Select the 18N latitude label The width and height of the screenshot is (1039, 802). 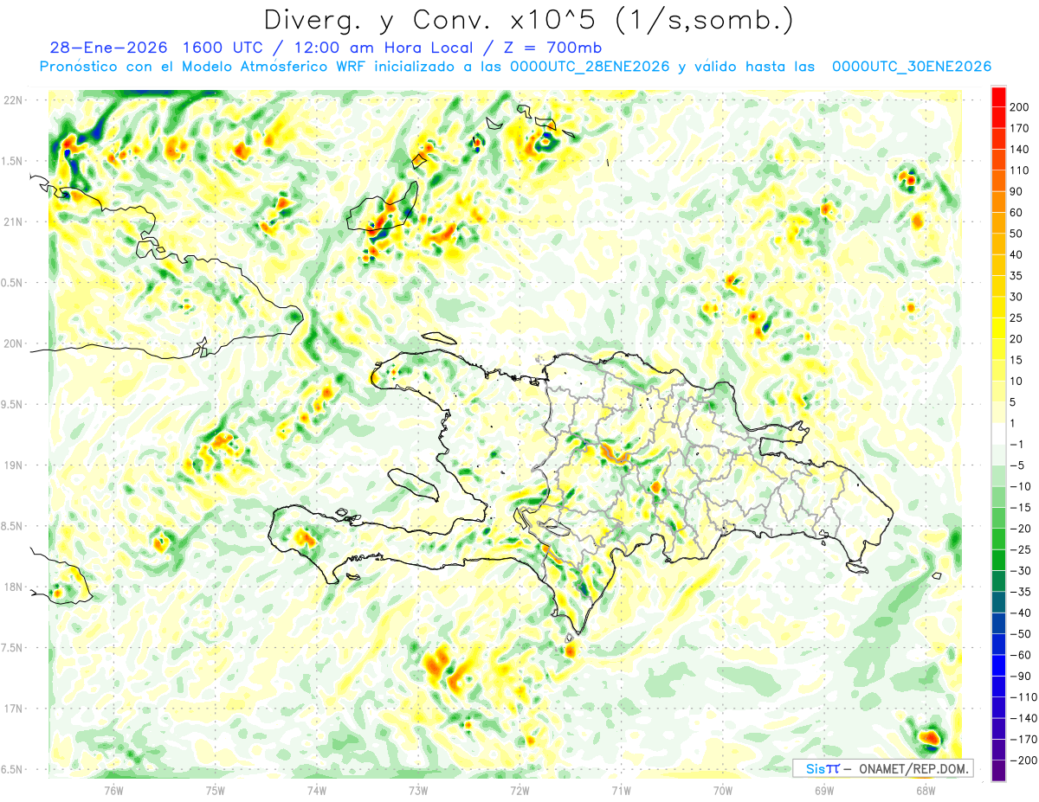12,587
